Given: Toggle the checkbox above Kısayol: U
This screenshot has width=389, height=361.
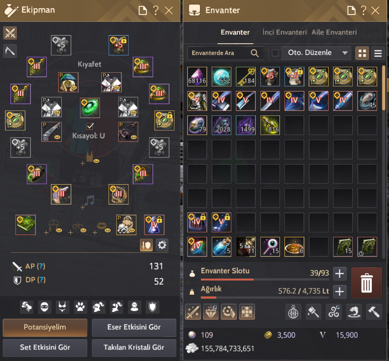Looking at the screenshot, I should click(x=90, y=126).
